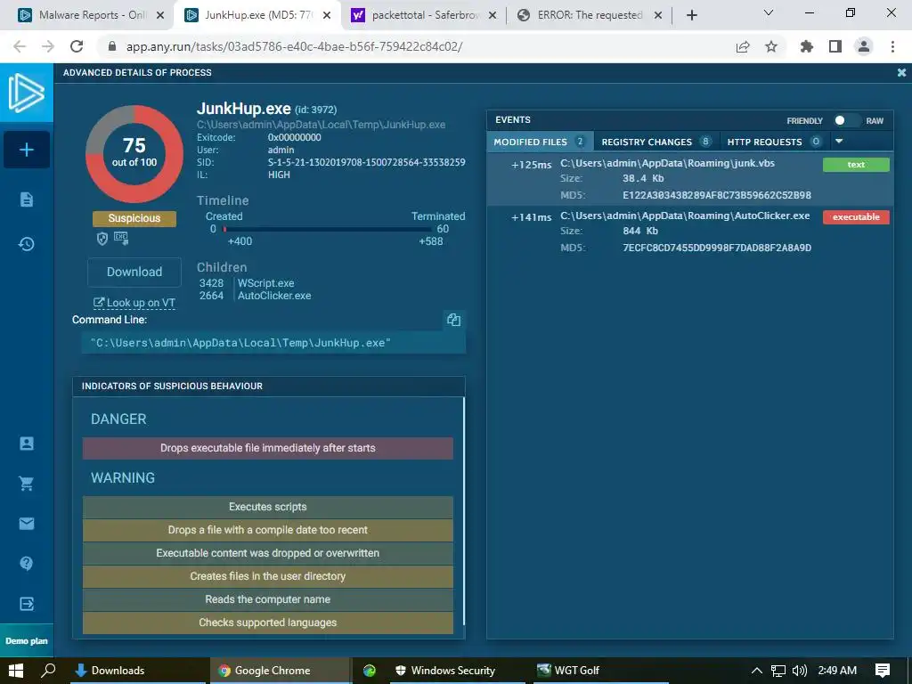Click the Download button
The width and height of the screenshot is (912, 684).
134,273
